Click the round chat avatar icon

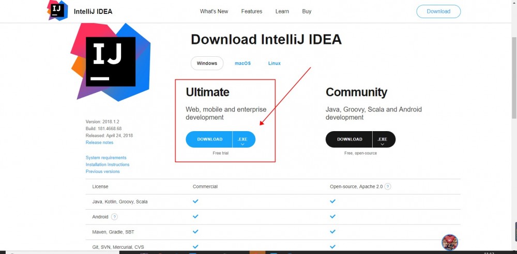coord(450,243)
